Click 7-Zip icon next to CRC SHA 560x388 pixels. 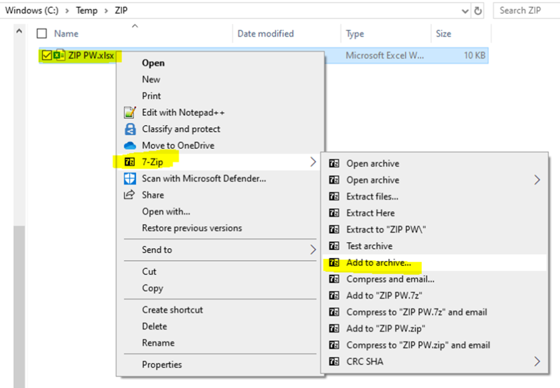click(334, 361)
